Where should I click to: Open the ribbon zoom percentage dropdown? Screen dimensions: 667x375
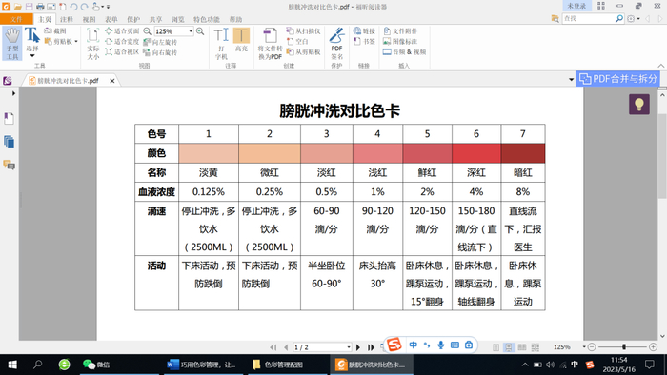click(x=191, y=31)
